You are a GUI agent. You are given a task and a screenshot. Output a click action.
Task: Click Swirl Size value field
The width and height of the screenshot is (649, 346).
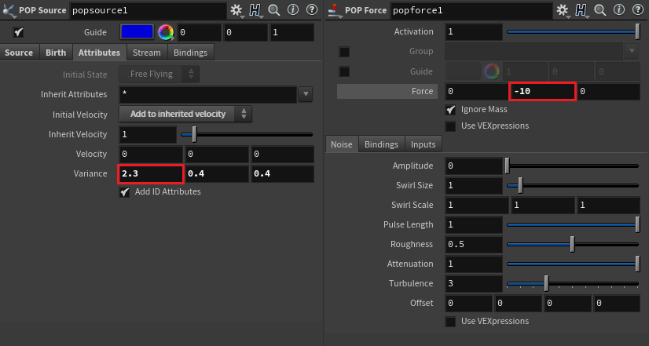coord(474,185)
